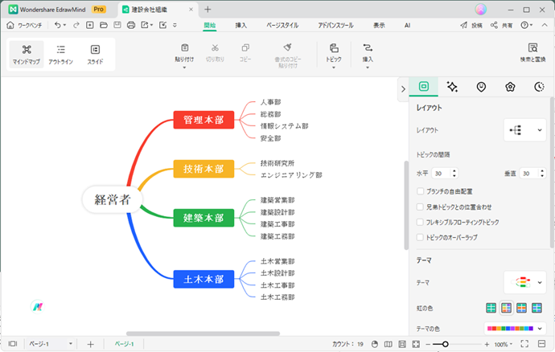Toggle the page panel icon at bottom left
The image size is (555, 352).
(13, 343)
